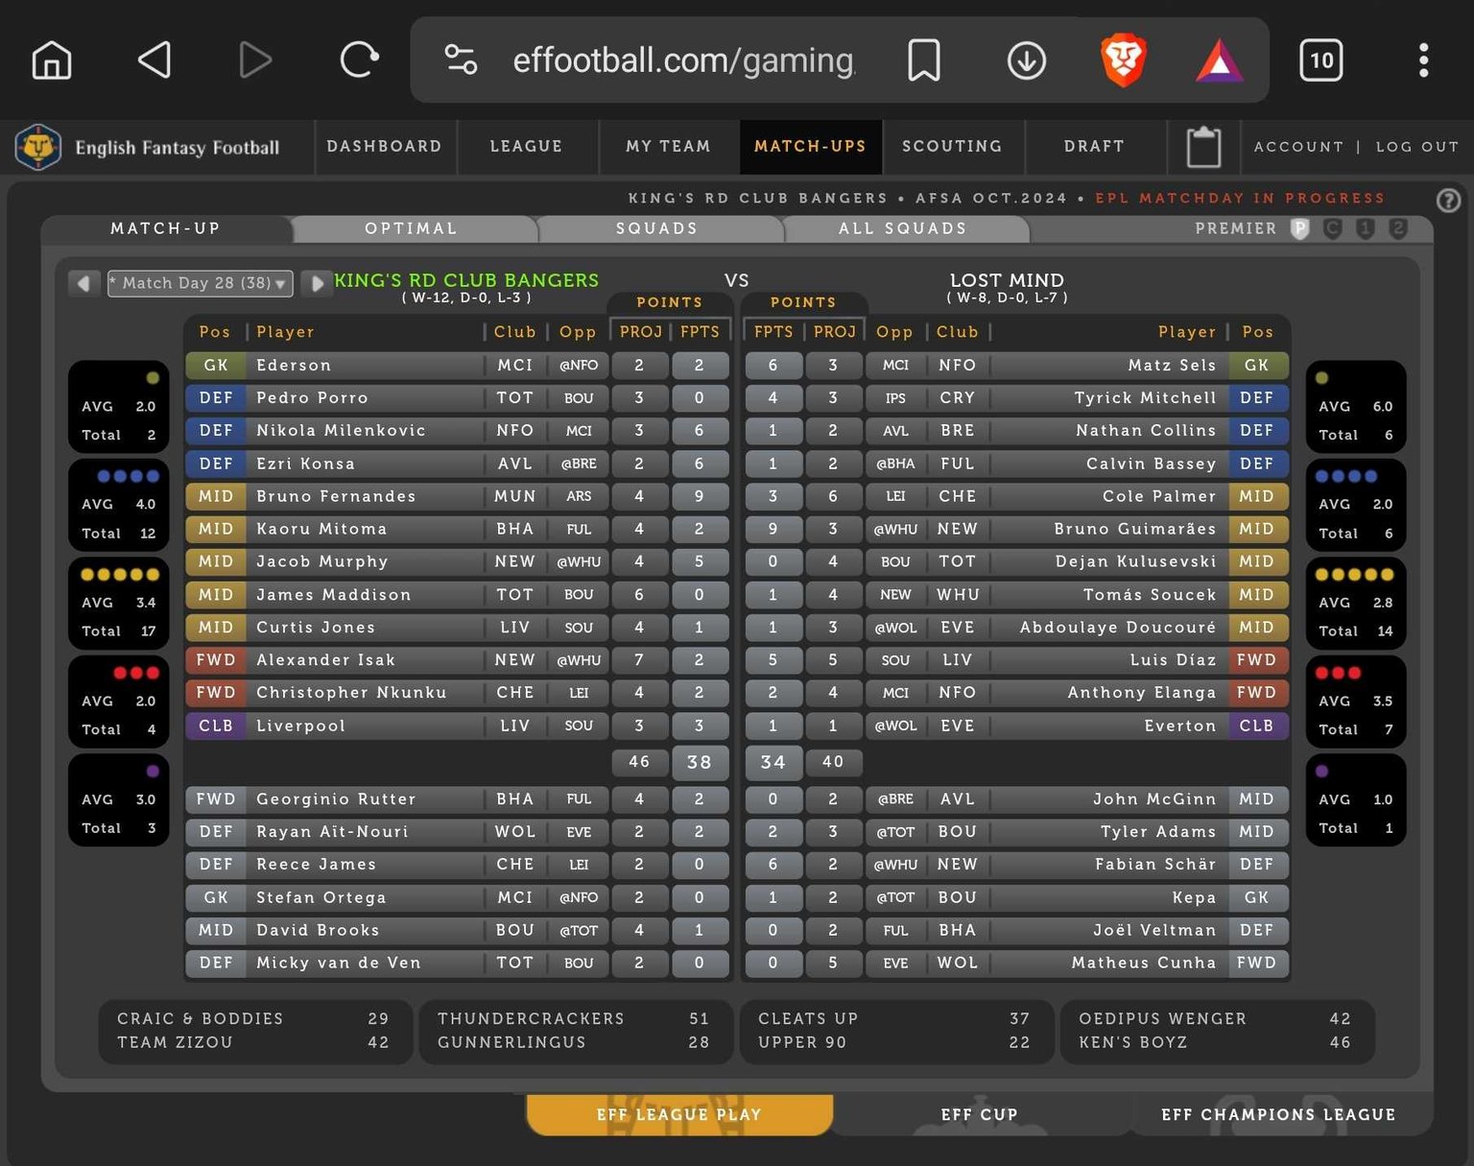Viewport: 1474px width, 1166px height.
Task: Open the Thundercrackers vs Gunnerlingus match
Action: click(x=576, y=1031)
